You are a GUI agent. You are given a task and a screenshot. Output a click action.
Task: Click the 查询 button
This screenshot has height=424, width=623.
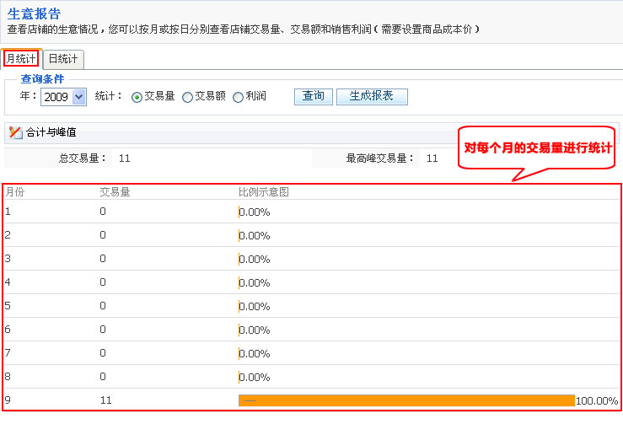pyautogui.click(x=314, y=97)
